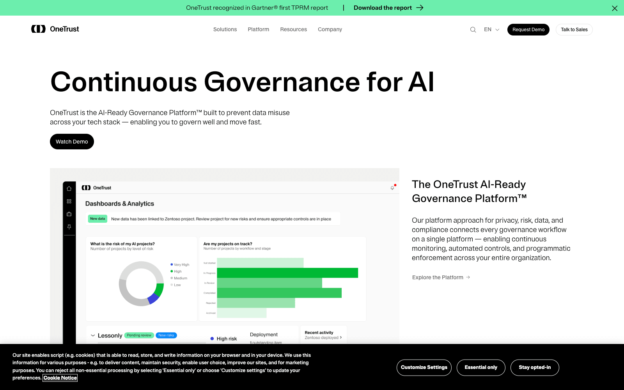Click the Deployment label
This screenshot has height=390, width=624.
264,335
